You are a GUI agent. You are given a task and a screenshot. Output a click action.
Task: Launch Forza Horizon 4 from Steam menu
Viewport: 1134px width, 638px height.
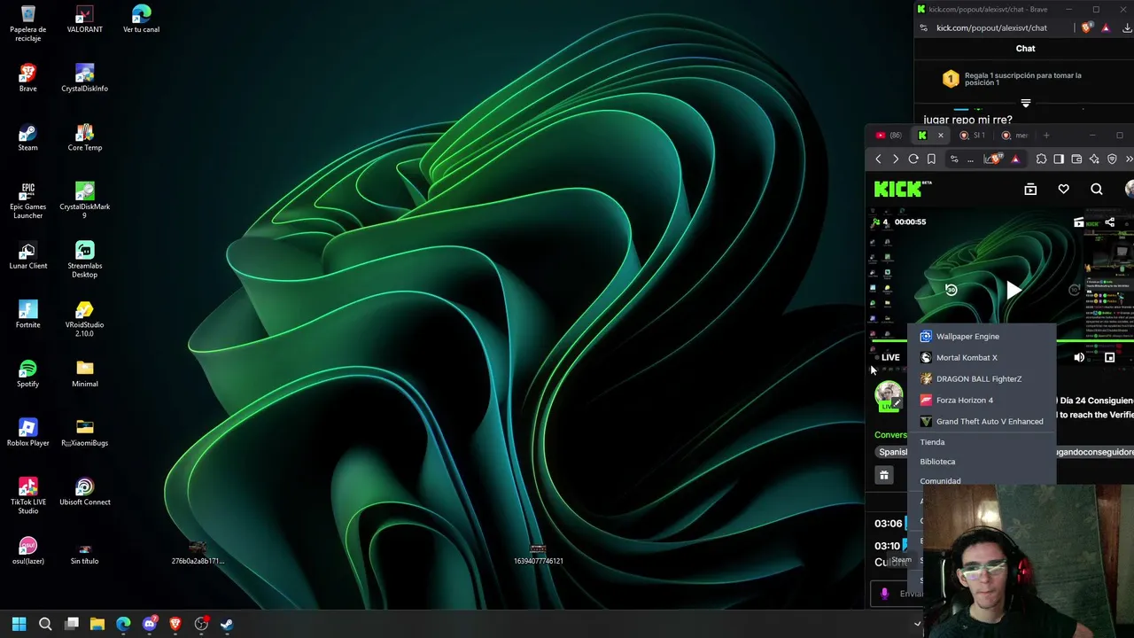982,400
